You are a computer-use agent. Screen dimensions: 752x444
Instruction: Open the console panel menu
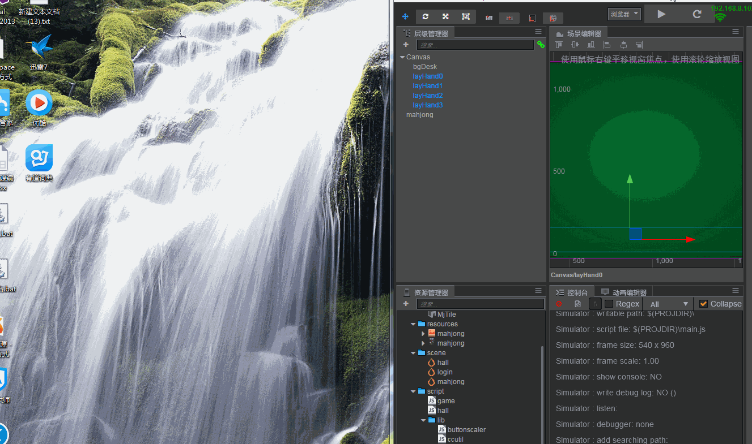[736, 291]
